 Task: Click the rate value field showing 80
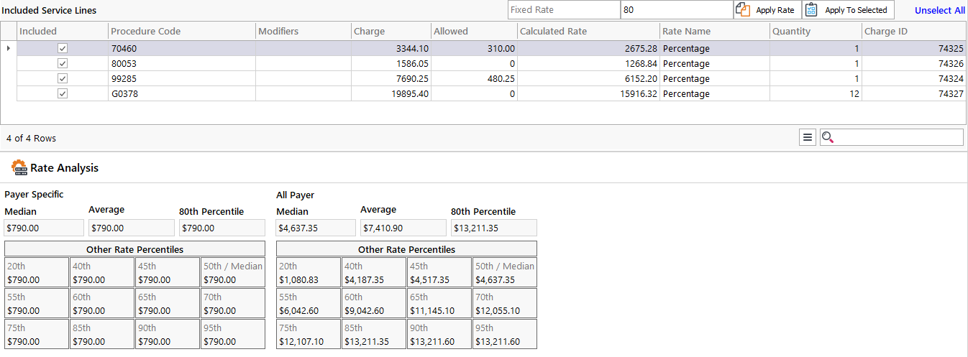coord(676,10)
